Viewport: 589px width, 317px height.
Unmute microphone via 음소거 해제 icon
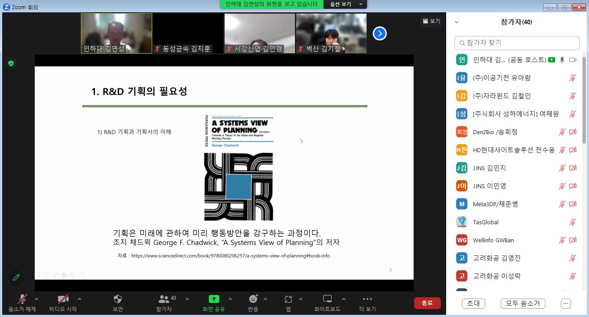click(x=22, y=299)
